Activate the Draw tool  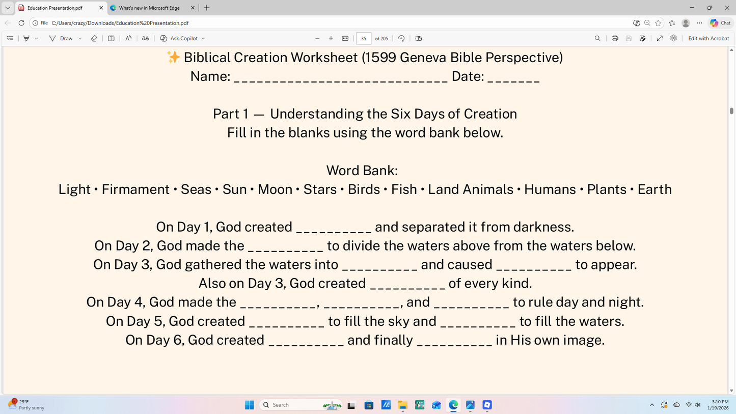(61, 38)
